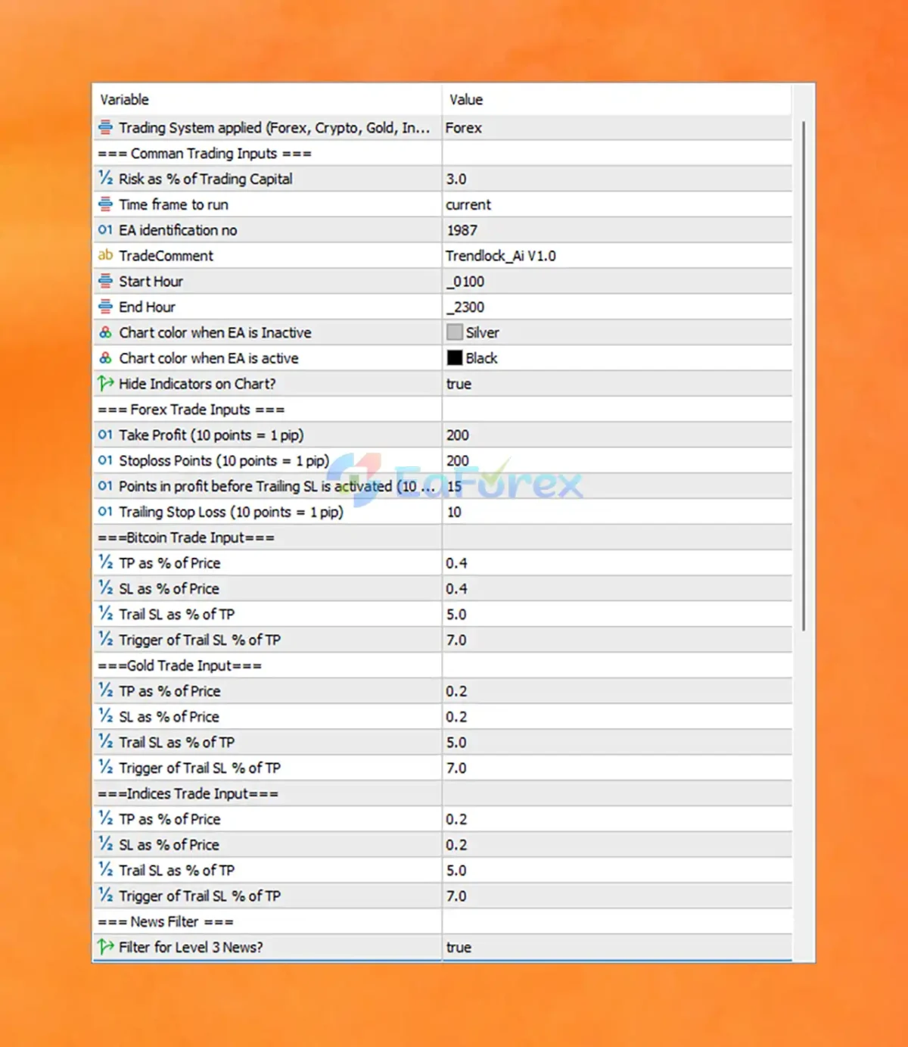This screenshot has height=1047, width=908.
Task: Click the enum icon beside End Hour
Action: click(105, 307)
